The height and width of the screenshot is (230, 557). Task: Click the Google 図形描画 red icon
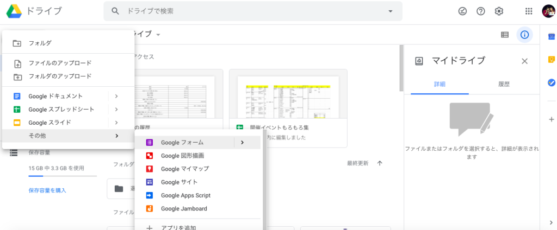tap(150, 156)
